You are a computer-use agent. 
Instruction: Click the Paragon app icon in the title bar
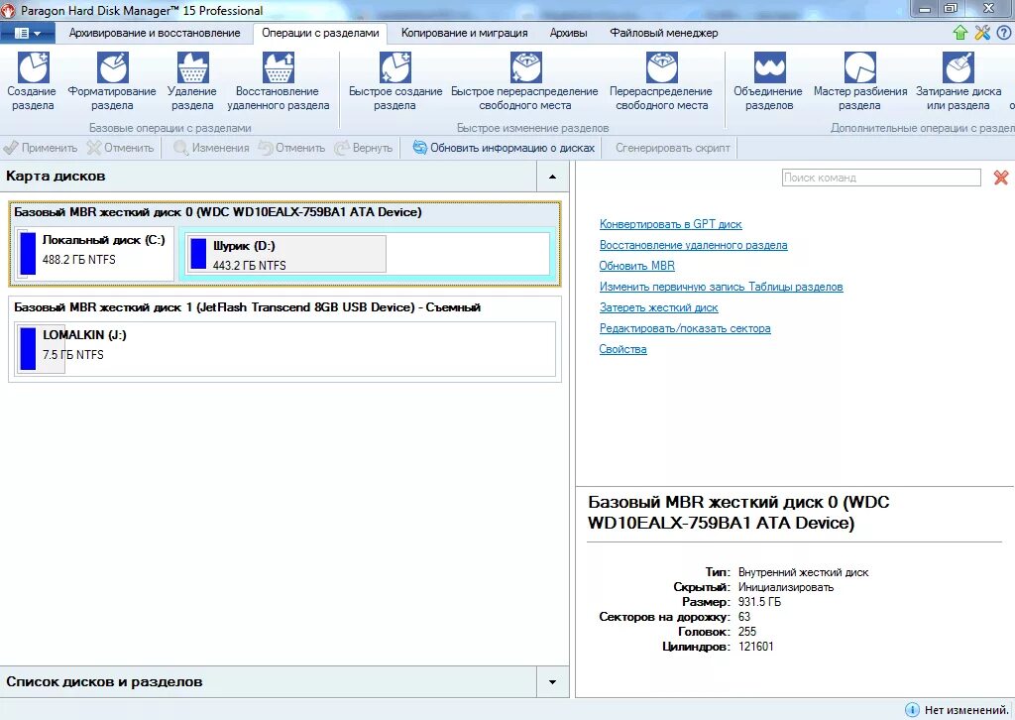(8, 10)
